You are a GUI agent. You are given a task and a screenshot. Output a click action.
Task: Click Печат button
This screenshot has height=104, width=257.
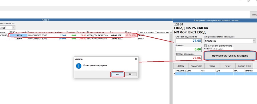(228, 66)
